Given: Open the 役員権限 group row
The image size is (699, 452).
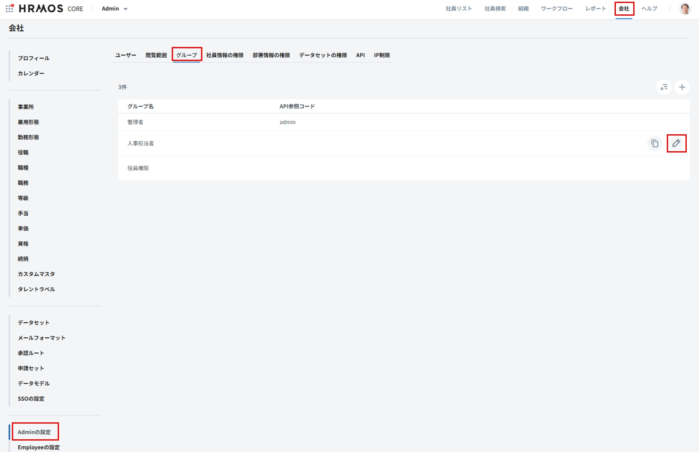Looking at the screenshot, I should (x=138, y=168).
